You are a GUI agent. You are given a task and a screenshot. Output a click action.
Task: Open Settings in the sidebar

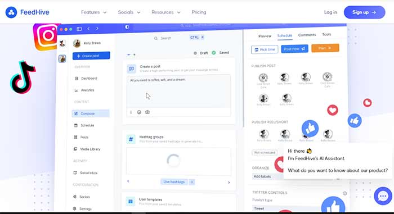tap(82, 209)
